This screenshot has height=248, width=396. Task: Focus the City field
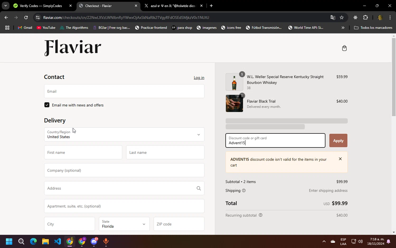(69, 224)
